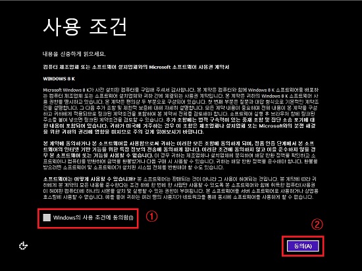
Task: Click the line starting '이 허여된 컴퓨터)에 하나의 사본을'
Action: pyautogui.click(x=181, y=191)
